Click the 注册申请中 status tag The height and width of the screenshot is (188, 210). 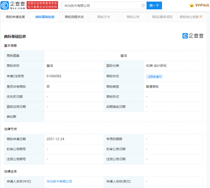point(154,76)
